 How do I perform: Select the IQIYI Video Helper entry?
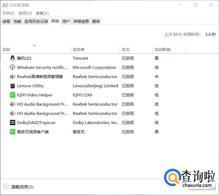click(x=109, y=95)
